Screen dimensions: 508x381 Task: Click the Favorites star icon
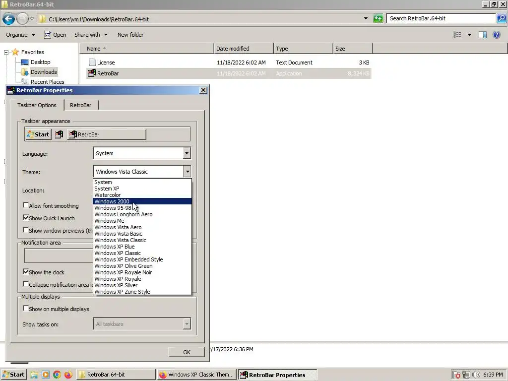click(x=15, y=52)
